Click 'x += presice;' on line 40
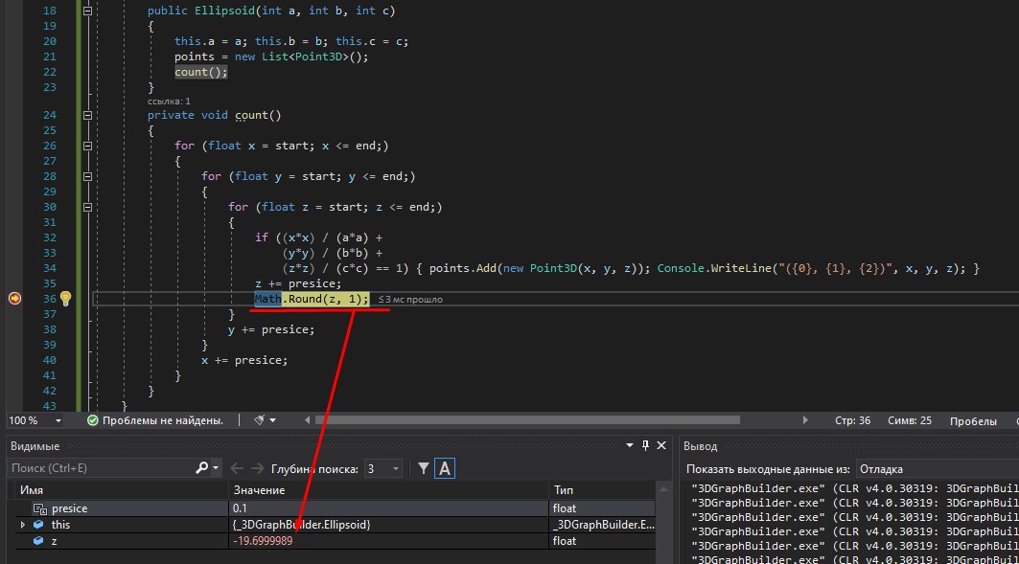Image resolution: width=1019 pixels, height=564 pixels. tap(244, 360)
